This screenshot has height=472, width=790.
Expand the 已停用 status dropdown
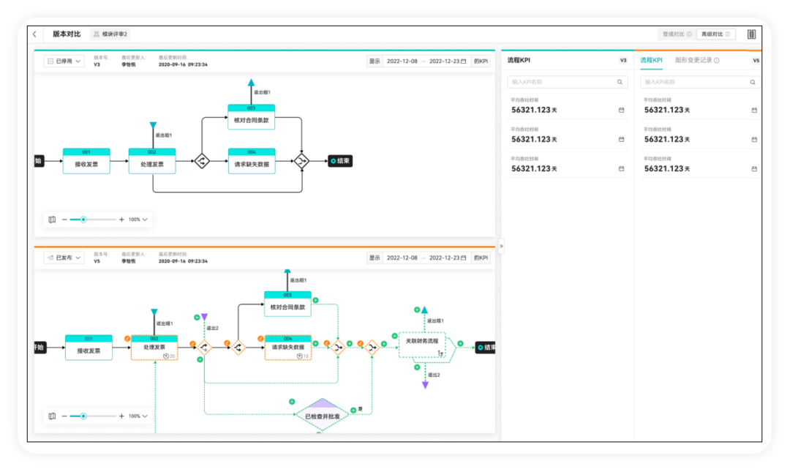click(x=64, y=61)
